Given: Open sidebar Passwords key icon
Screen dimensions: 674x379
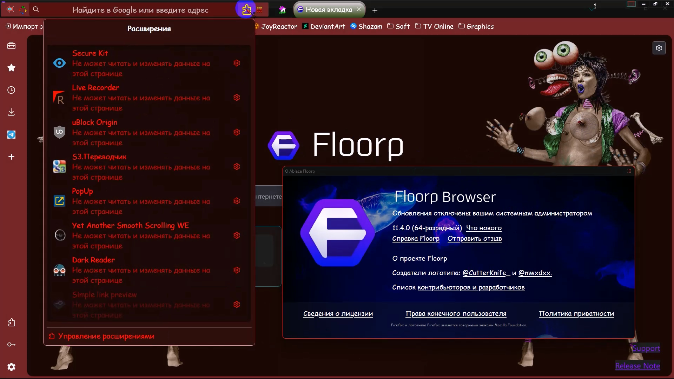Looking at the screenshot, I should point(11,345).
